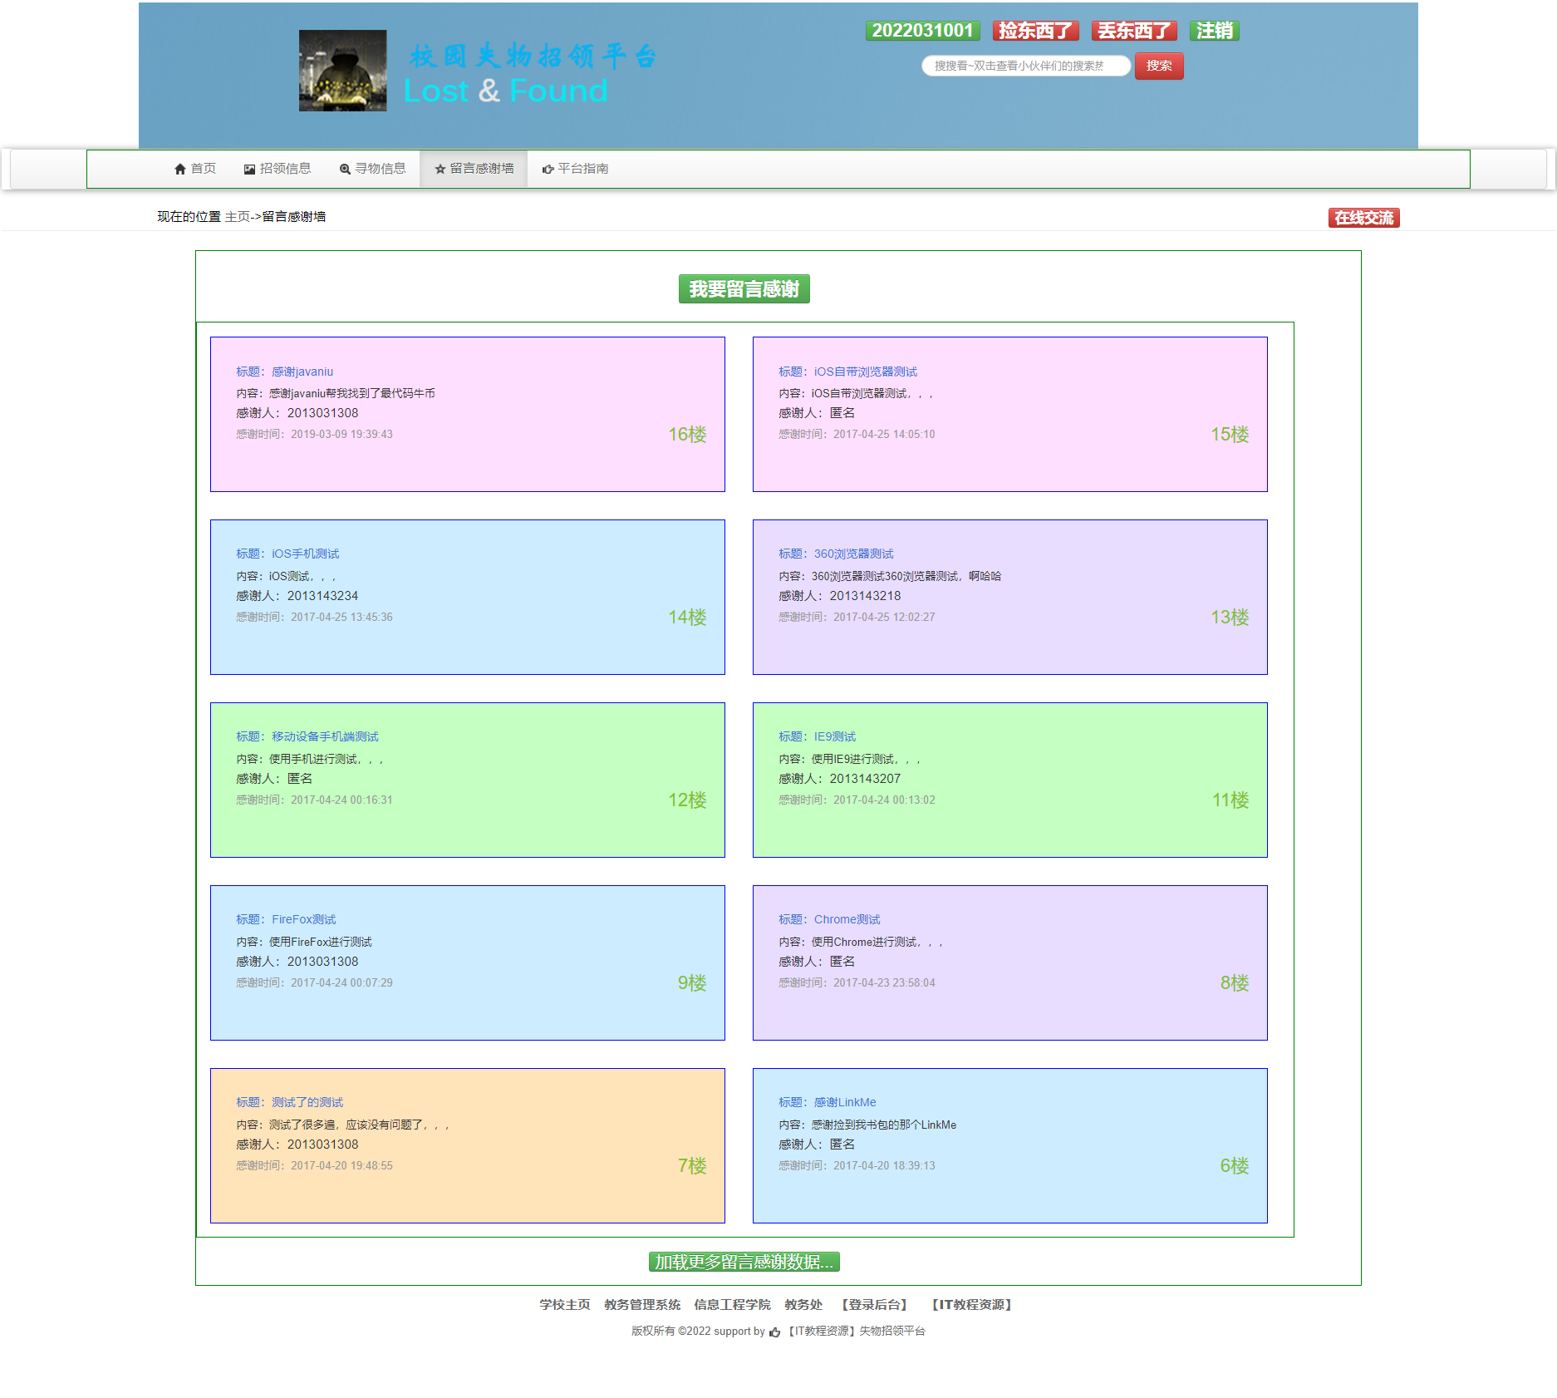Click the user ID 2022031001 button

click(x=922, y=31)
